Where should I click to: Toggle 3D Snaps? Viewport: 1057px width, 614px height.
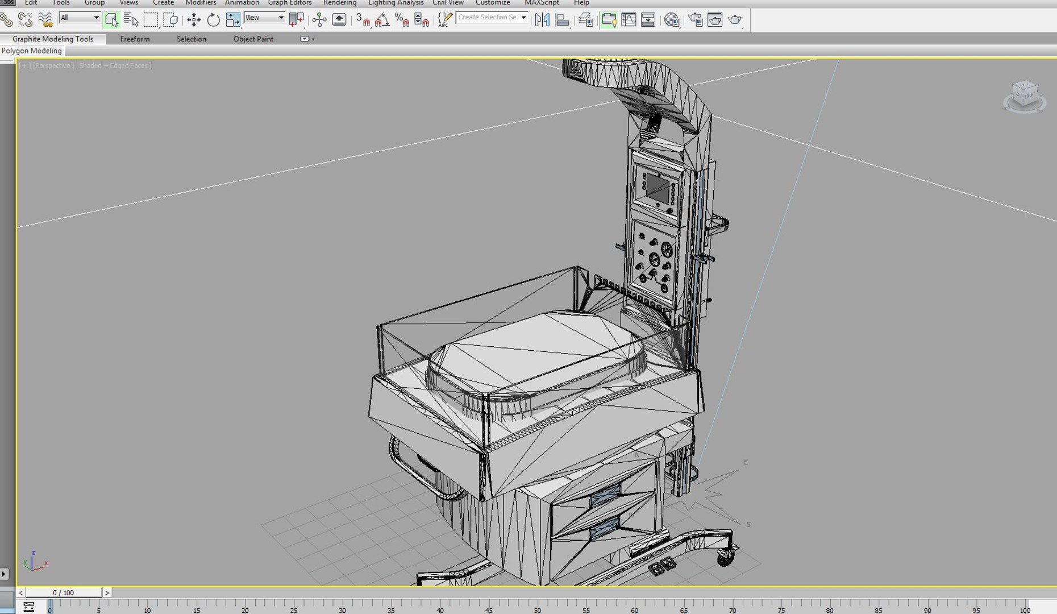[363, 20]
